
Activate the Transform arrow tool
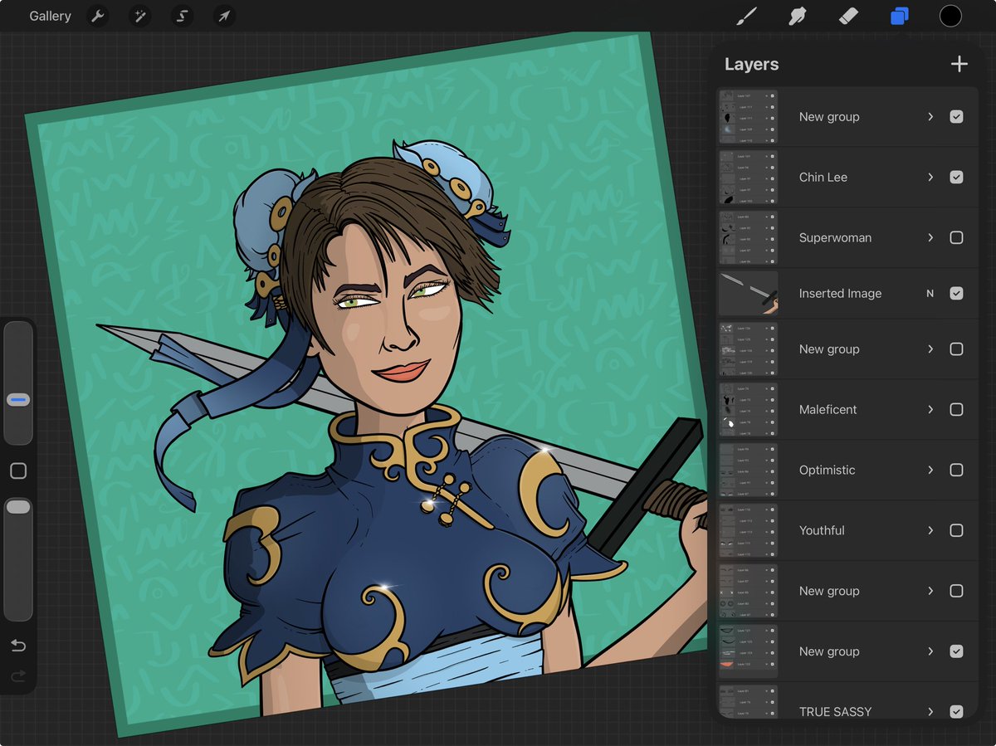coord(224,16)
